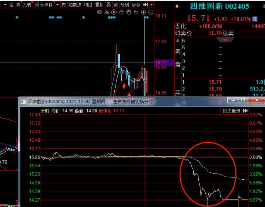Image resolution: width=265 pixels, height=207 pixels.
Task: Expand dropdown arrow after the jump-to-end icon
Action: point(152,5)
